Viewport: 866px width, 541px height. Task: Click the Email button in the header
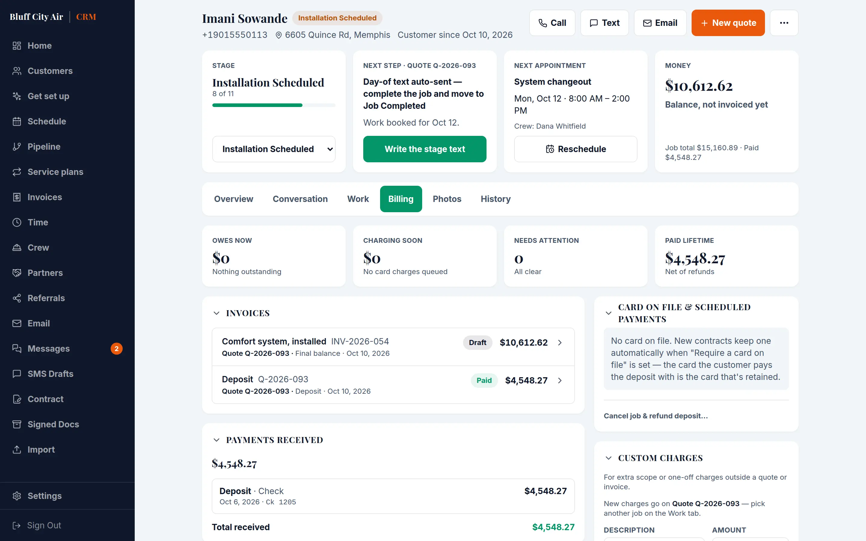(660, 23)
